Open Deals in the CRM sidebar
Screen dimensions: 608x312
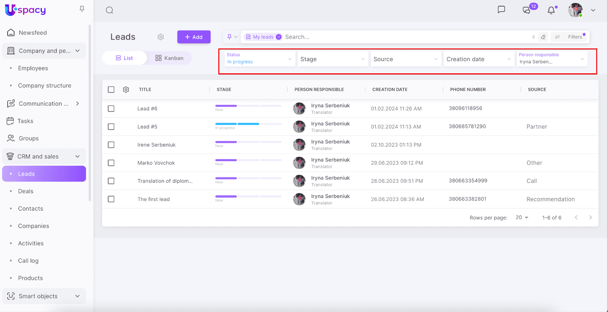click(26, 191)
